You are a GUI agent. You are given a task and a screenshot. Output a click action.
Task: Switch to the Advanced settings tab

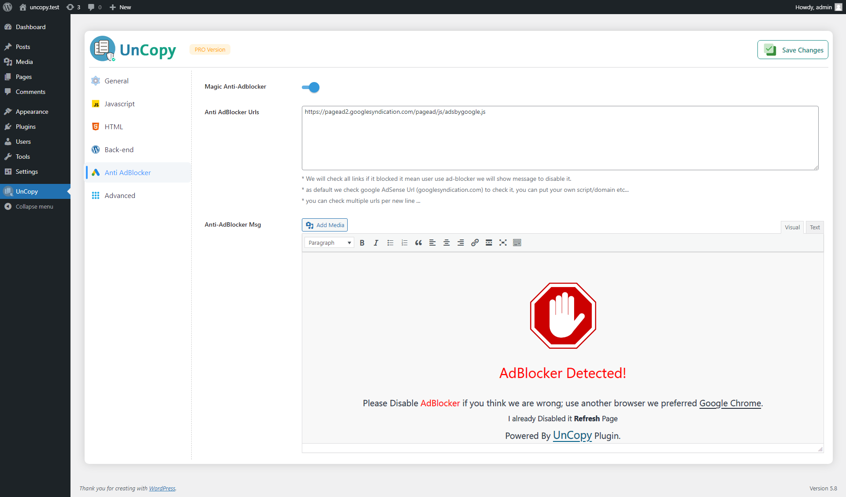point(138,195)
